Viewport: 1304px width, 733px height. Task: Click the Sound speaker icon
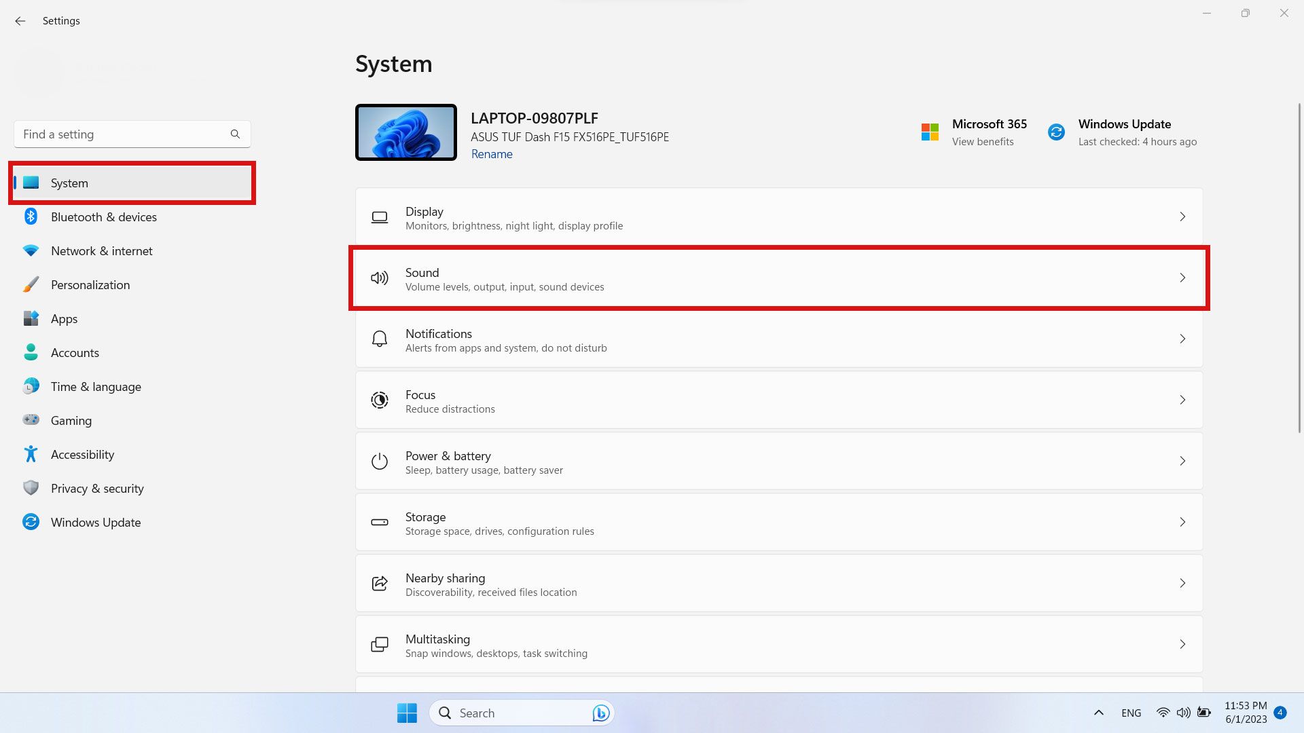pyautogui.click(x=380, y=278)
